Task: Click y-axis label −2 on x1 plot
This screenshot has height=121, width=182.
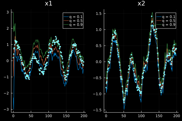Action: 6,93
